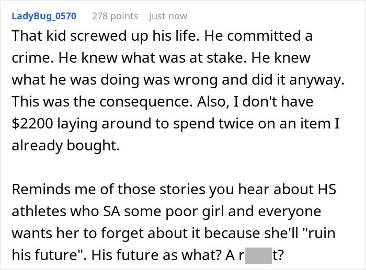Click the words 'laying around to spend'
The width and height of the screenshot is (366, 270).
coord(135,124)
